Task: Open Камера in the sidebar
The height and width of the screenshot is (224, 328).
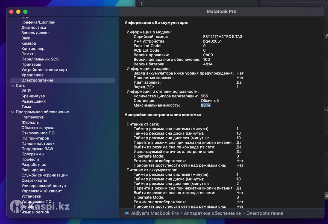Action: pos(29,43)
